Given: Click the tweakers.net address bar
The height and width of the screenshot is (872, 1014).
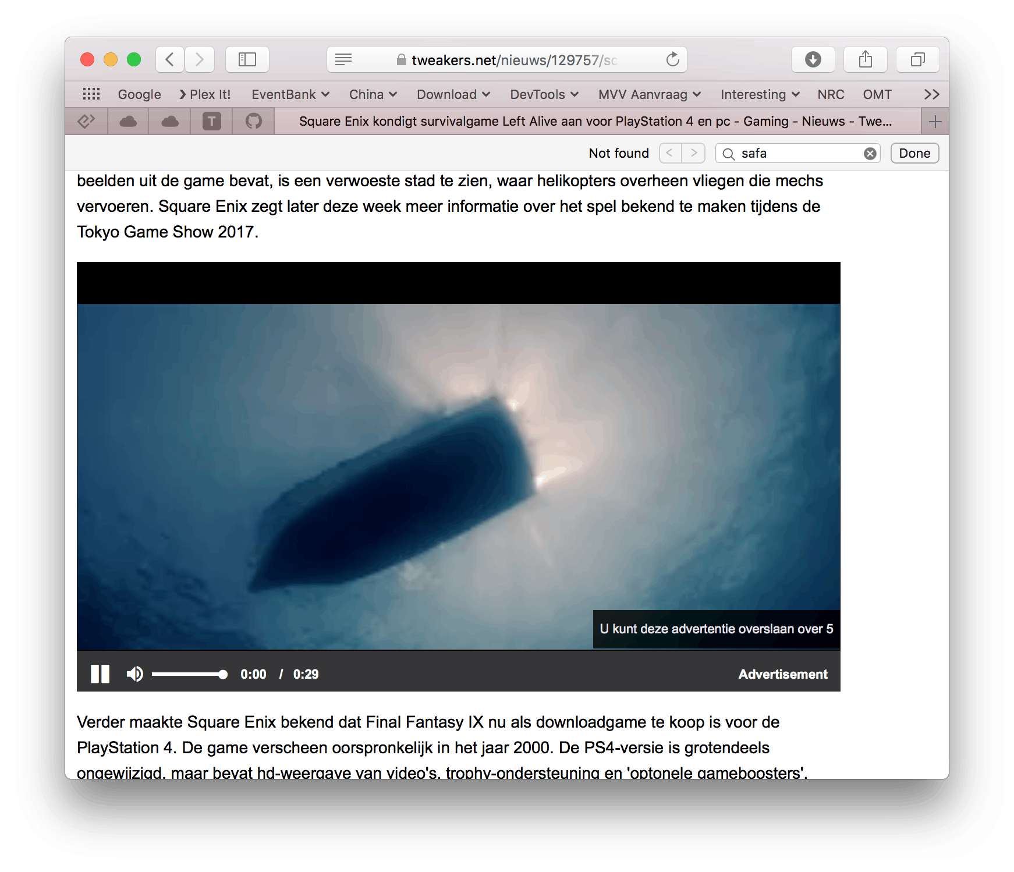Looking at the screenshot, I should [507, 59].
